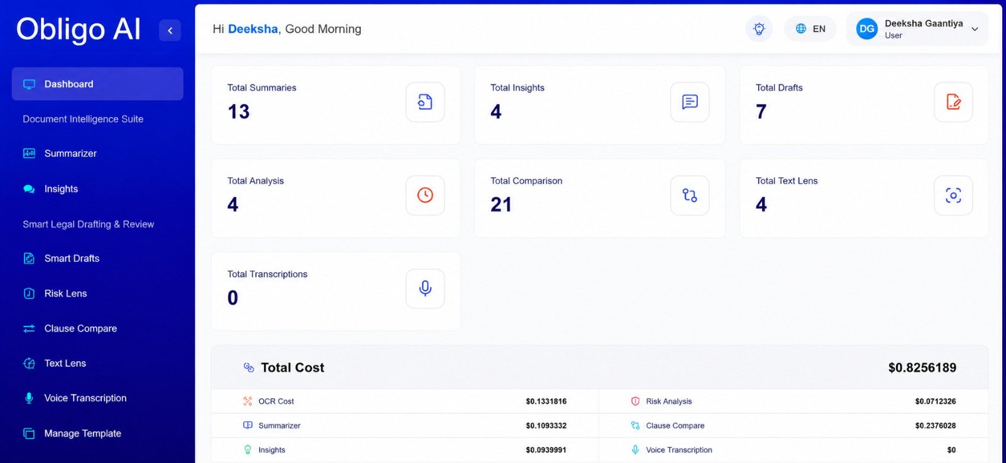Click the Document Intelligence Suite section label
1006x463 pixels.
[83, 119]
